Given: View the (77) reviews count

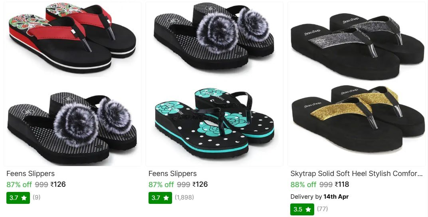Looking at the screenshot, I should tap(322, 209).
